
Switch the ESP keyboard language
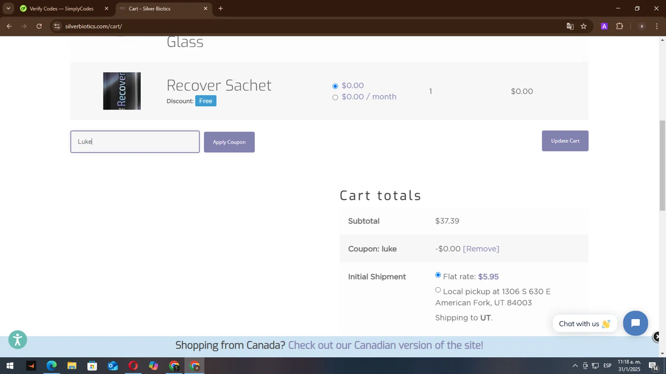click(607, 366)
